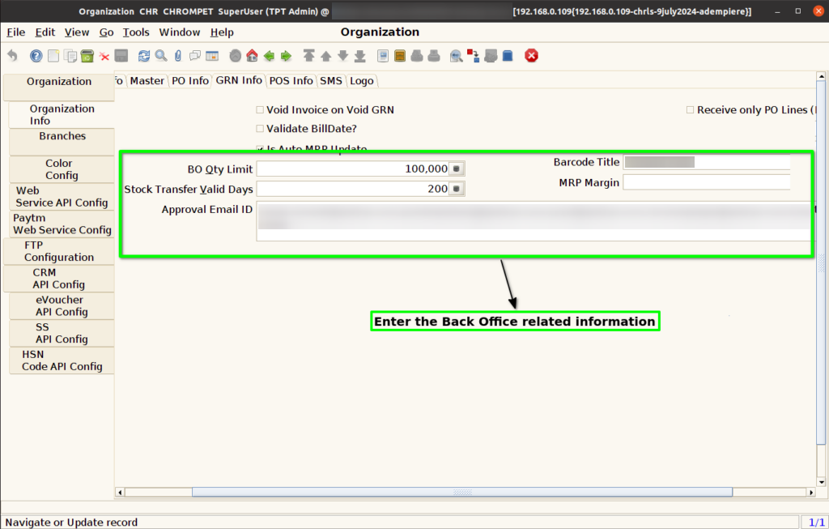Viewport: 829px width, 529px height.
Task: Click the Print toolbar icon
Action: tap(434, 56)
